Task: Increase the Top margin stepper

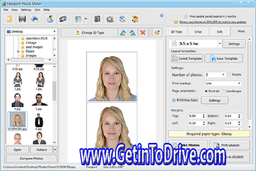Action: pyautogui.click(x=204, y=115)
